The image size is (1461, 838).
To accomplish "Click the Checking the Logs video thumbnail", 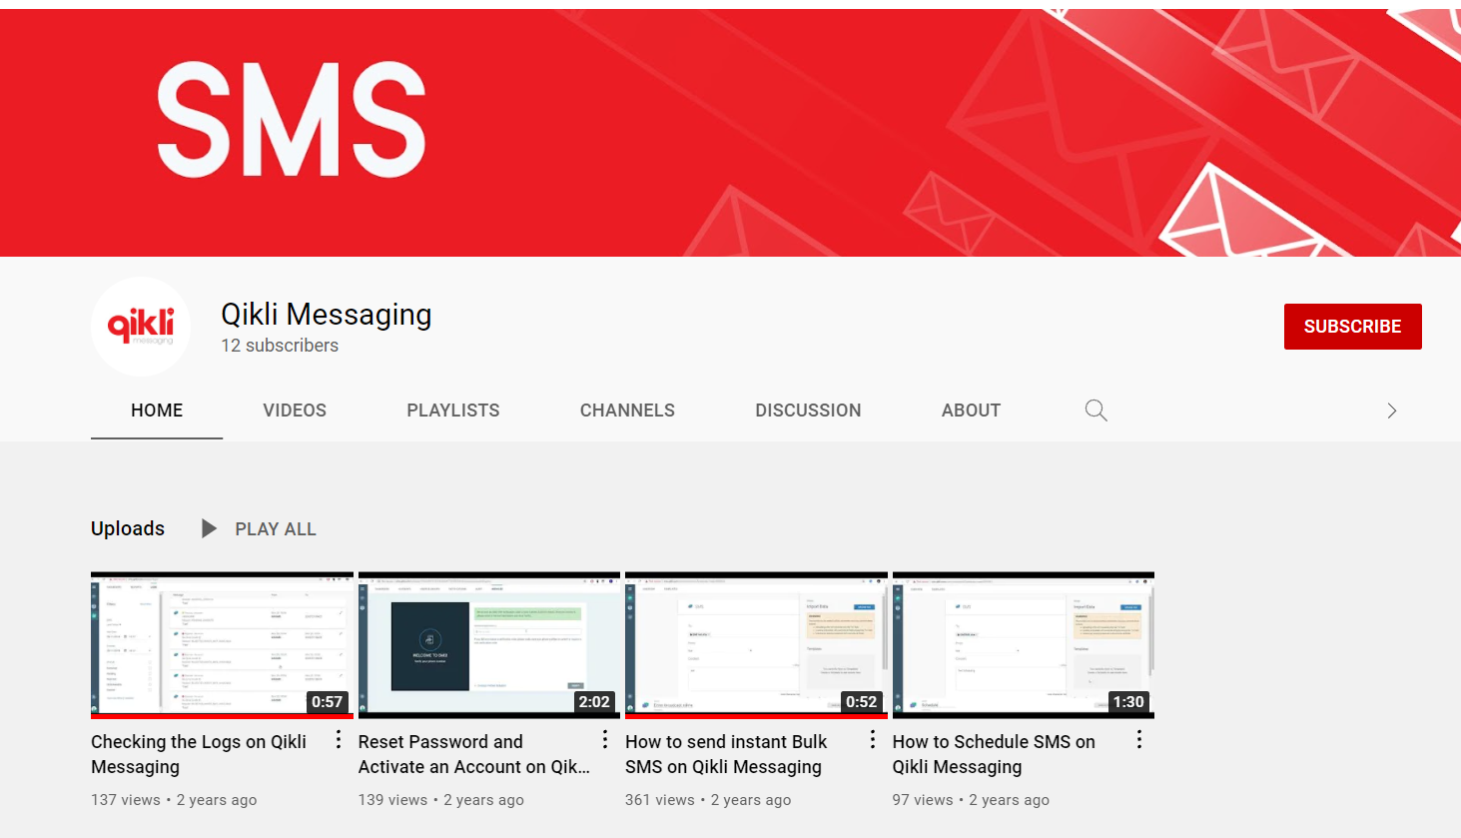I will click(222, 645).
